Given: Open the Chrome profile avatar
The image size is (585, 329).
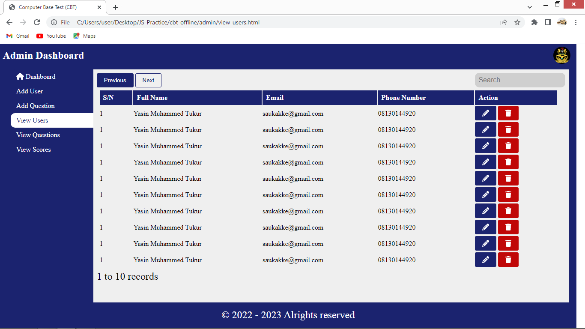Looking at the screenshot, I should (x=562, y=22).
